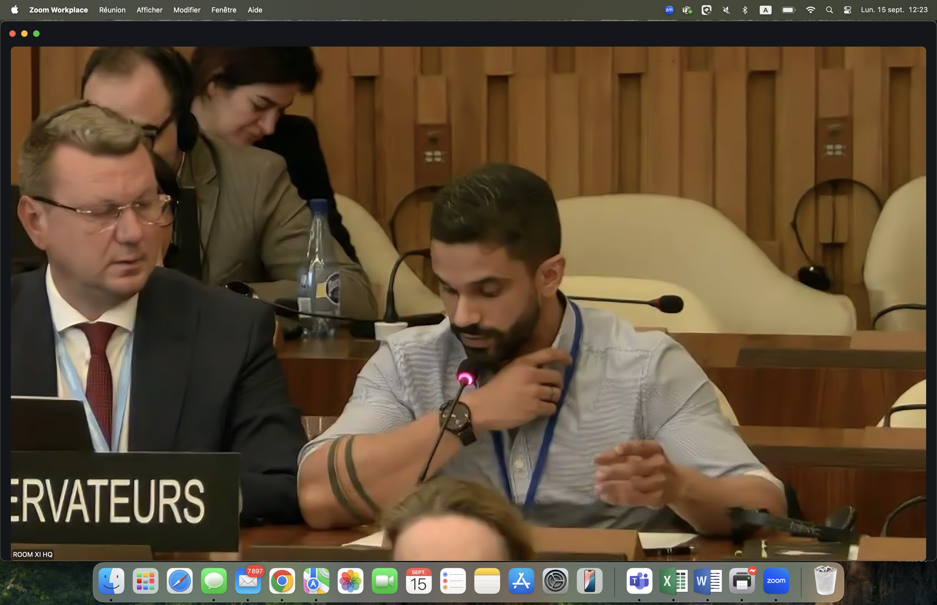This screenshot has width=937, height=605.
Task: Open the Réunion menu
Action: 112,10
